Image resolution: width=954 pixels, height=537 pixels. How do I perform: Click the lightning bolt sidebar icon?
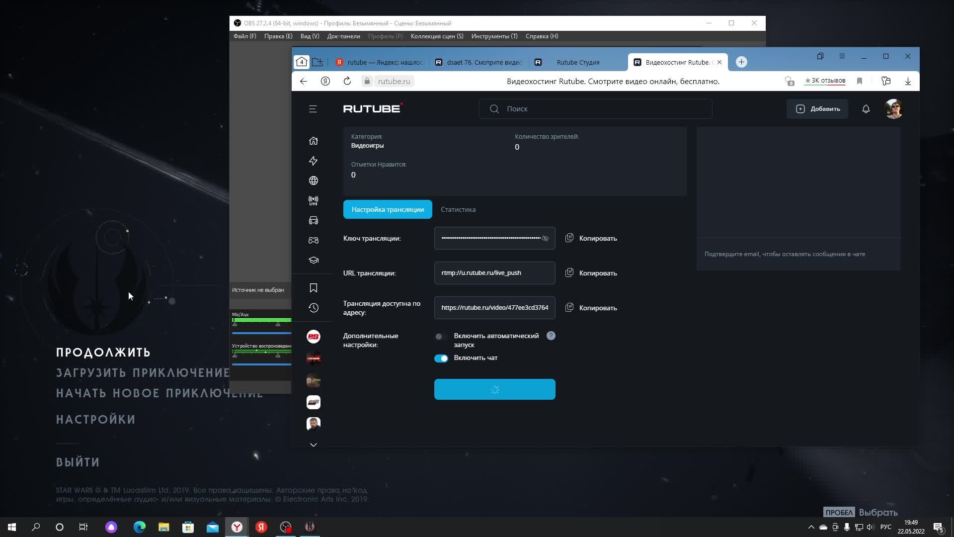(x=313, y=161)
